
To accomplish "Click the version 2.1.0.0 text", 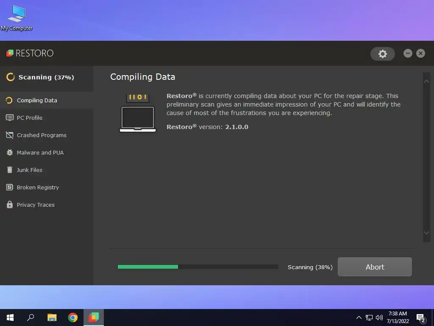I will (236, 127).
